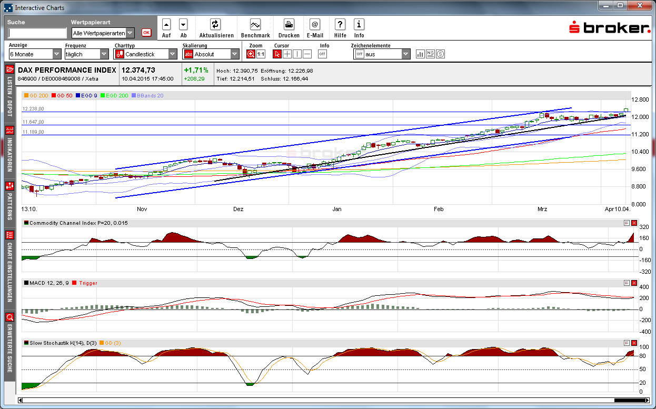Image resolution: width=656 pixels, height=409 pixels.
Task: Click the Suche search input field
Action: coord(37,33)
